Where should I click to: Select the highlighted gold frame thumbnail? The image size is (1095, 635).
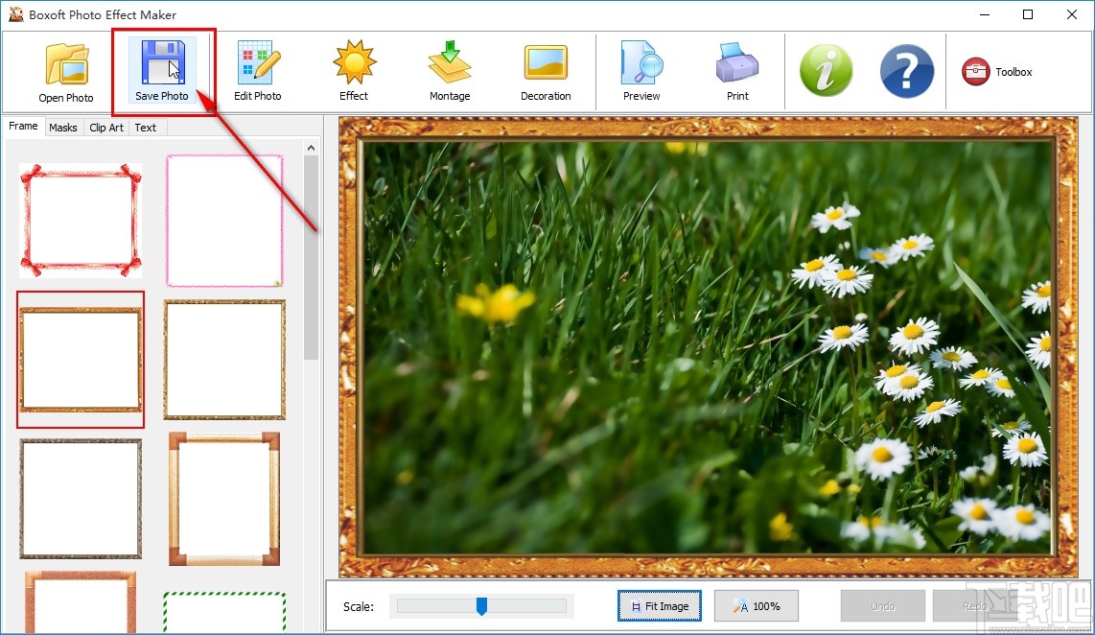coord(81,360)
